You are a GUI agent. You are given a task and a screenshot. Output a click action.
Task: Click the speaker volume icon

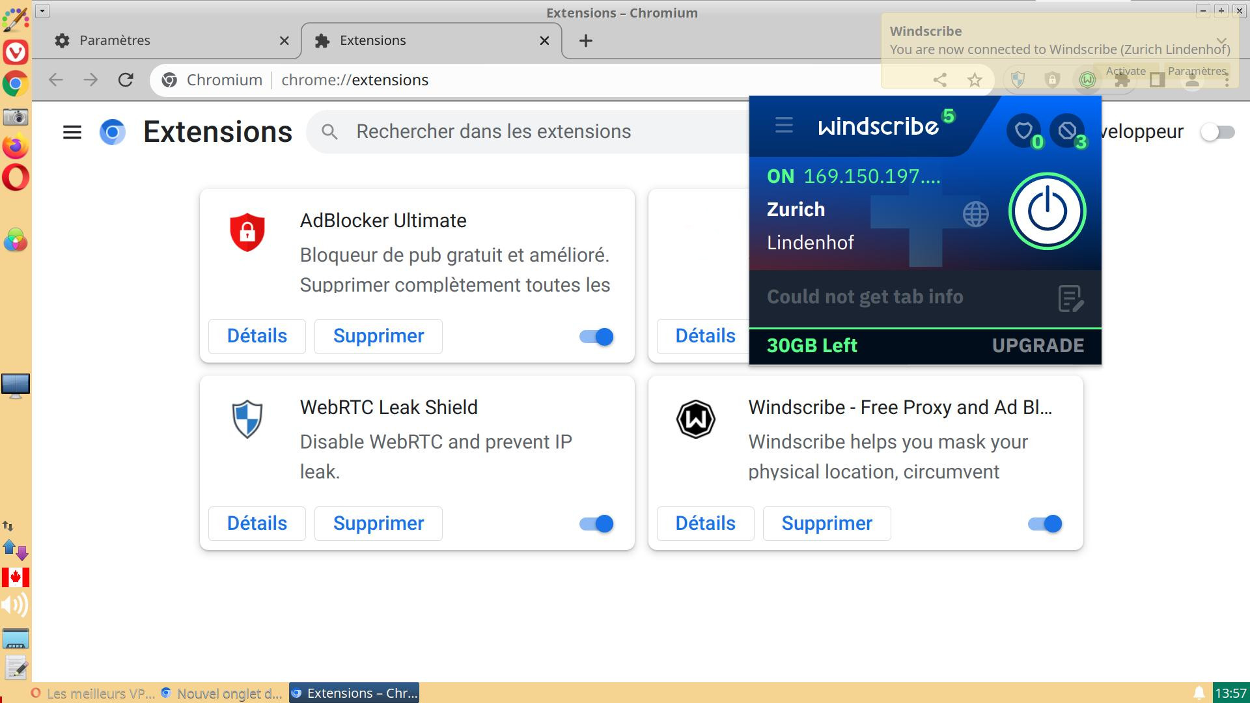point(14,605)
